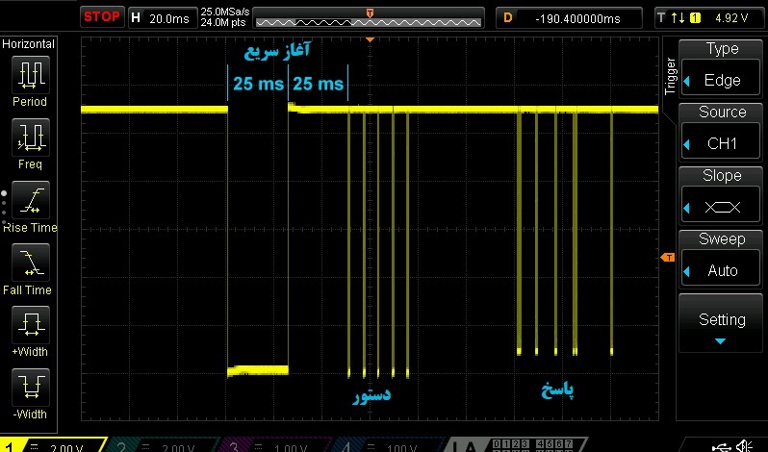Image resolution: width=768 pixels, height=452 pixels.
Task: Click the آغاز سریع annotation label
Action: [277, 51]
